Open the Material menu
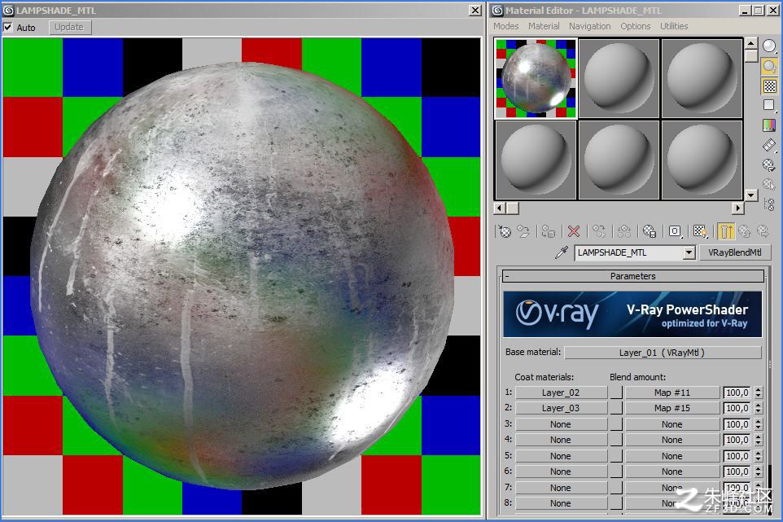The image size is (783, 522). pyautogui.click(x=544, y=26)
